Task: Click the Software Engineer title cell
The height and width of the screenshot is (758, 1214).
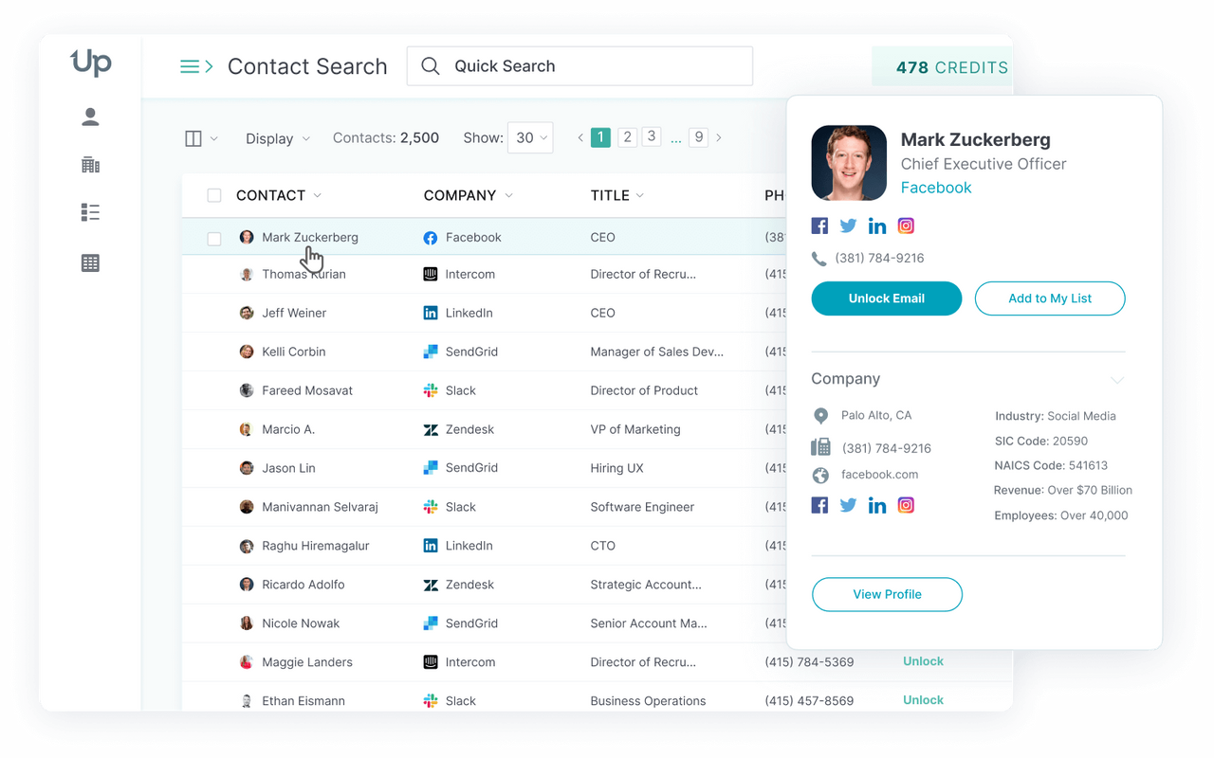Action: point(642,507)
